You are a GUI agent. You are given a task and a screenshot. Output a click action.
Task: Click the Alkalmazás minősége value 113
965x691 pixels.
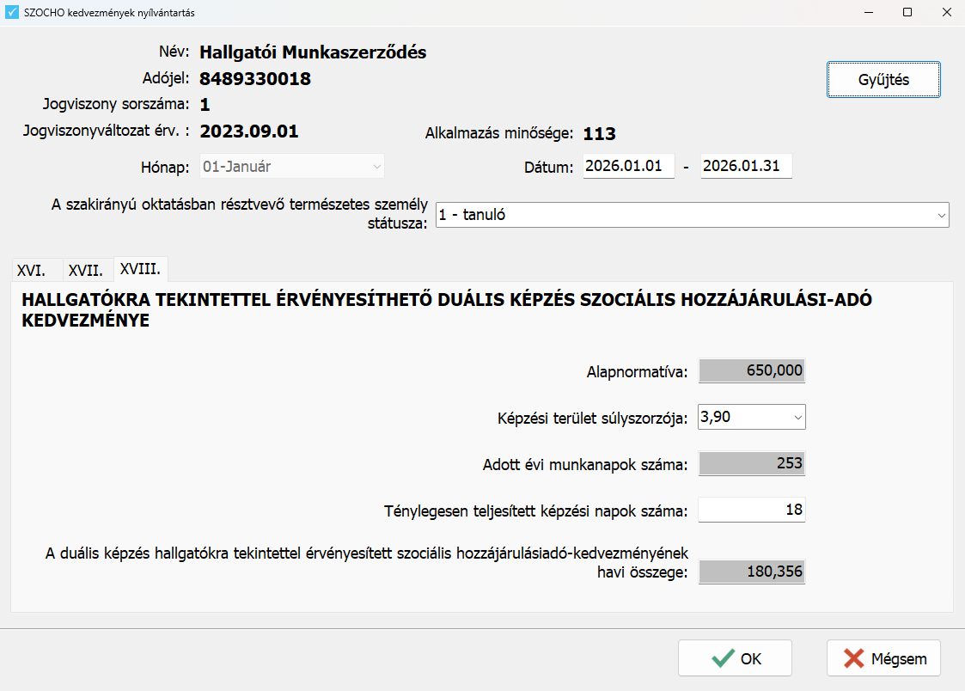600,134
